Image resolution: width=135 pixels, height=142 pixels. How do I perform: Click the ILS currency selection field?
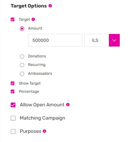97,40
